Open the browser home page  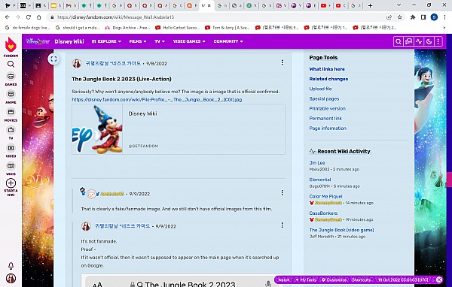coord(39,17)
